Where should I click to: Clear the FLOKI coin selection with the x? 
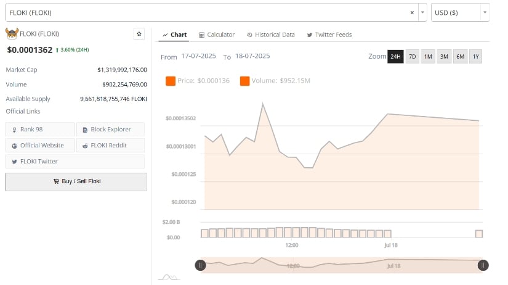(412, 13)
